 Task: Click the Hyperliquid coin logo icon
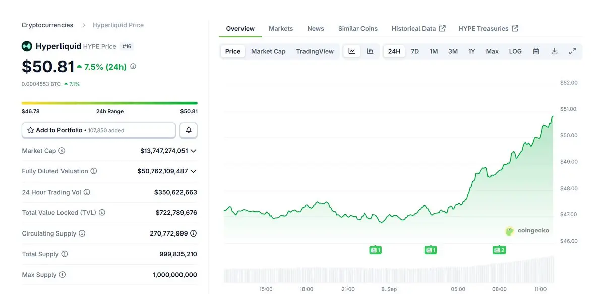coord(27,46)
